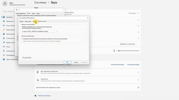Select Конфиденциальность shield icon in sidebar
Image resolution: width=179 pixels, height=100 pixels.
coord(4,55)
